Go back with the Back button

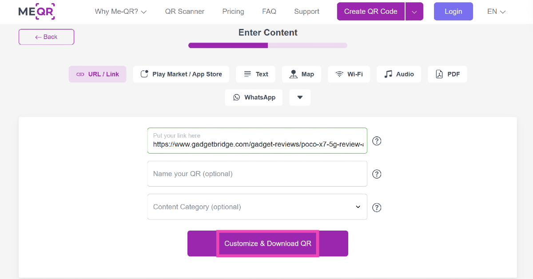point(46,37)
